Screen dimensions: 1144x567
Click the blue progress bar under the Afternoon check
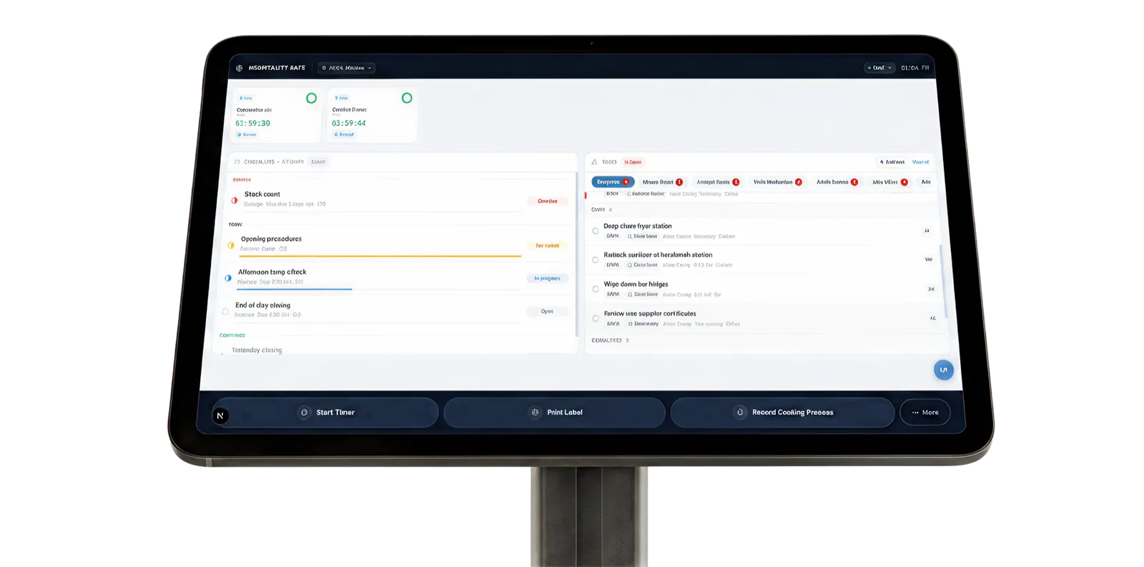pyautogui.click(x=294, y=289)
